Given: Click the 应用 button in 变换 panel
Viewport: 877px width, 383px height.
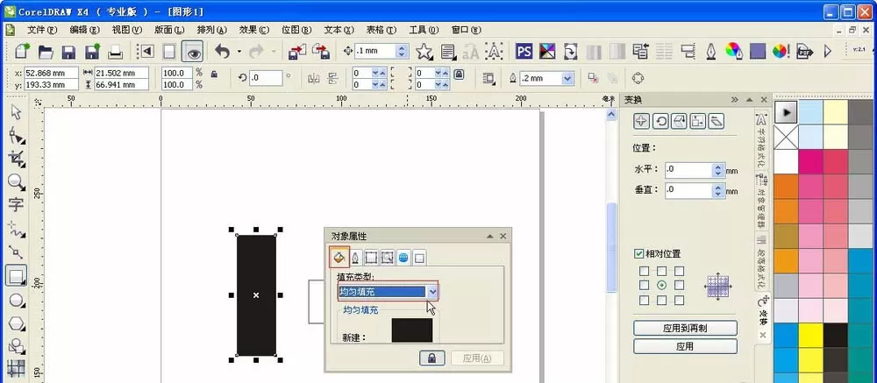Looking at the screenshot, I should click(x=685, y=347).
